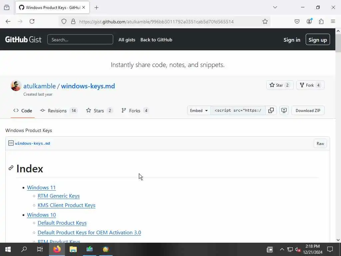Click the taskbar clock showing 2:18 PM
Viewport: 341px width, 256px height.
[312, 249]
